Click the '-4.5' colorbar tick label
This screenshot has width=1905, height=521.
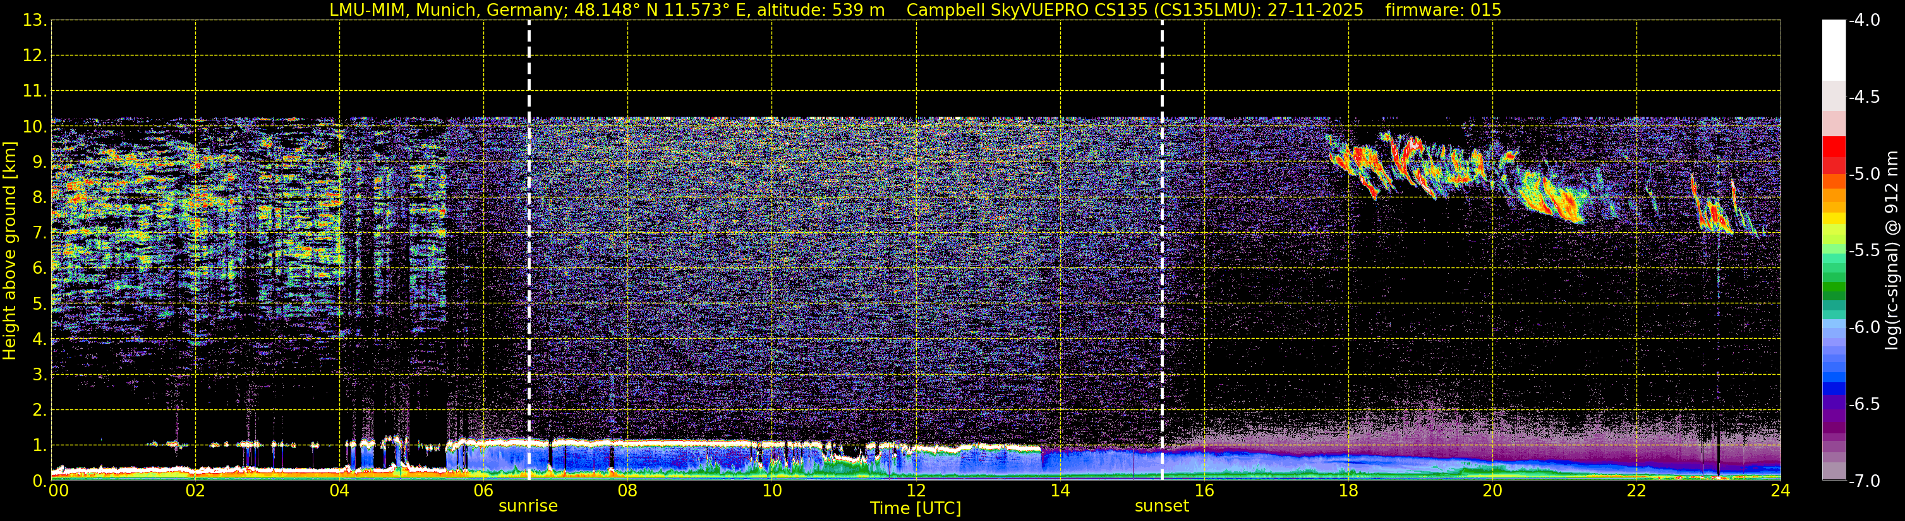1865,97
